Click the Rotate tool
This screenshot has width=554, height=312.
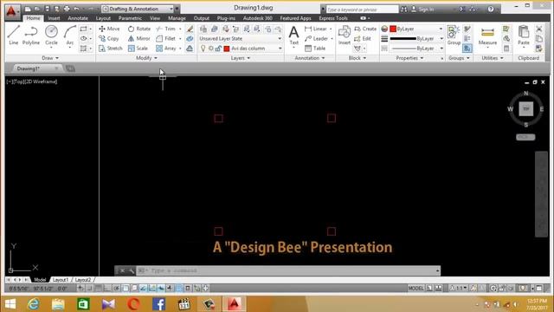coord(139,29)
